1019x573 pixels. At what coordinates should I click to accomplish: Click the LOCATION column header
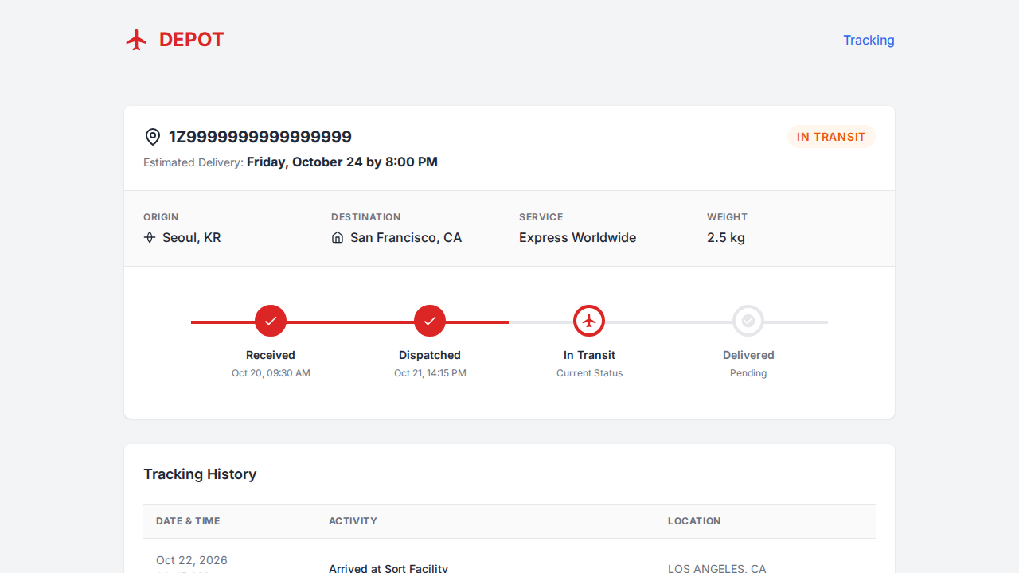[694, 521]
